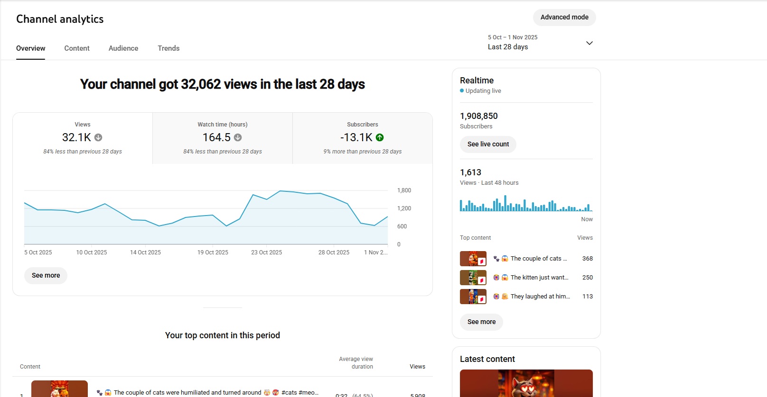Go to the Trends tab

pos(168,48)
